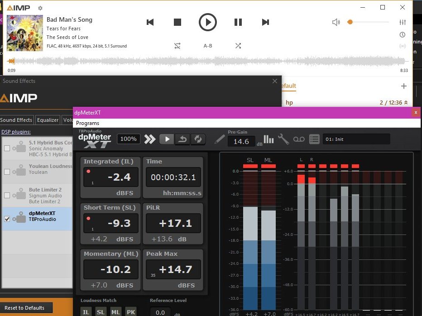Uncheck the dpMeterXT plugin checkbox

pyautogui.click(x=7, y=219)
